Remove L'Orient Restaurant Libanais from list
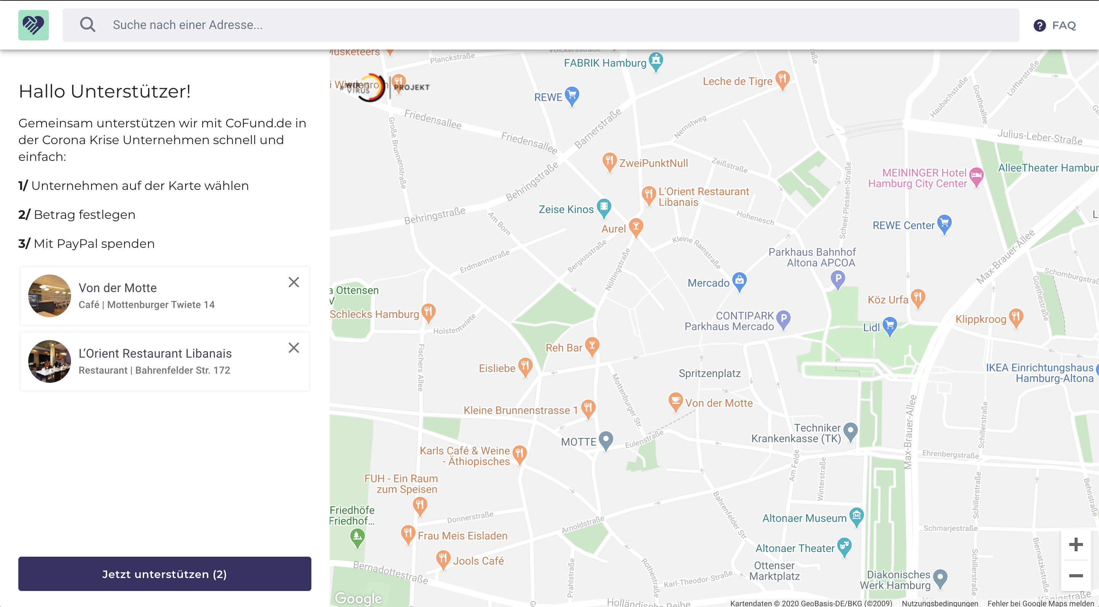Image resolution: width=1099 pixels, height=607 pixels. click(x=293, y=348)
